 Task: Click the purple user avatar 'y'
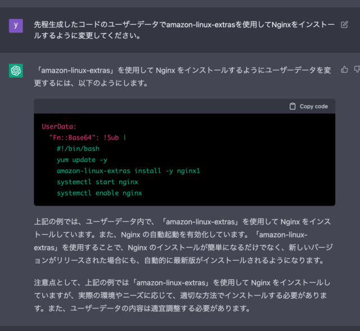coord(16,26)
